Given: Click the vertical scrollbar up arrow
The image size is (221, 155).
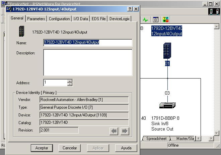Looking at the screenshot, I should pyautogui.click(x=217, y=27).
